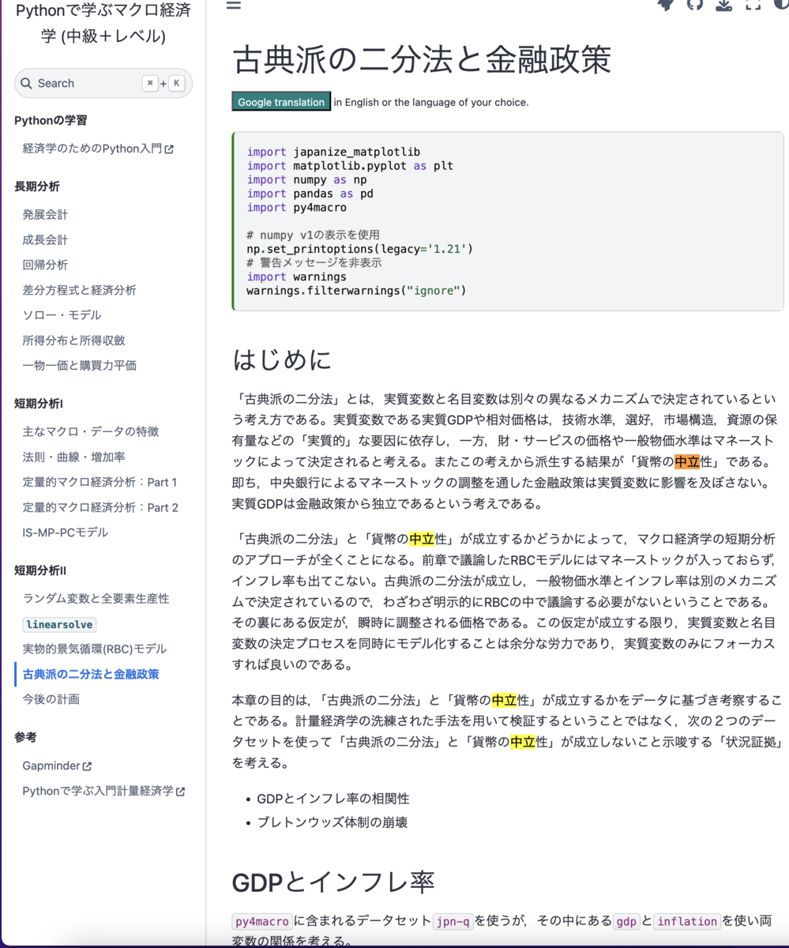Open 今後の計画 in the sidebar
The height and width of the screenshot is (948, 789).
(x=51, y=699)
